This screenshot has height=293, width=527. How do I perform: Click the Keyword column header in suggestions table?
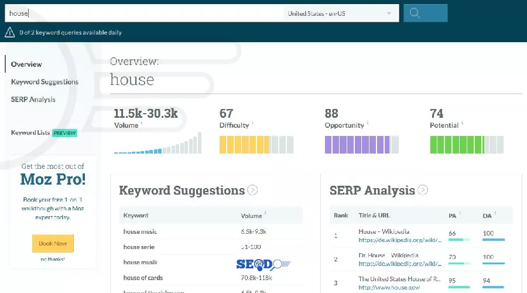[x=136, y=215]
